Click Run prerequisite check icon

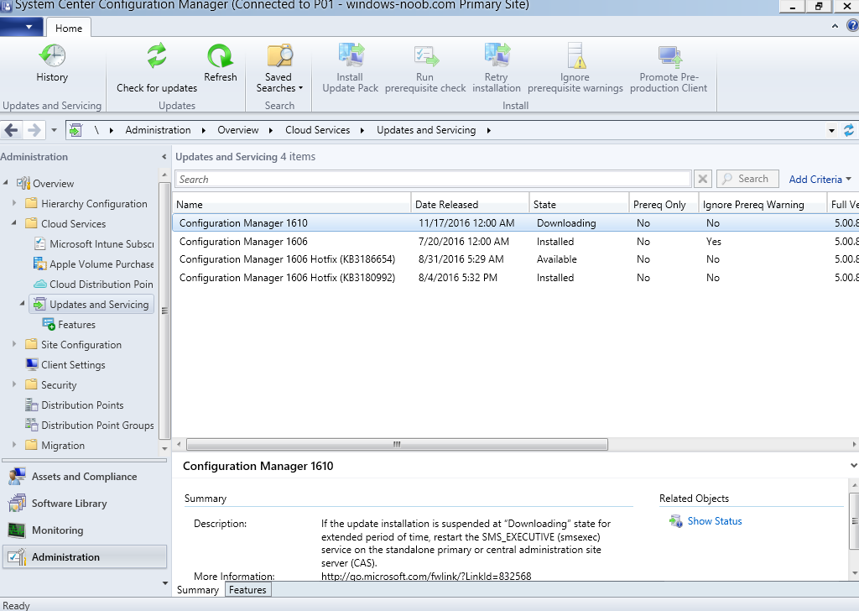[425, 56]
